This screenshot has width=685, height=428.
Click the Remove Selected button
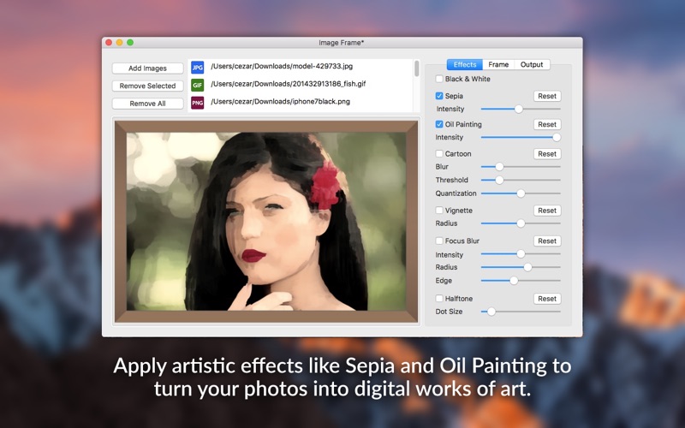pos(147,86)
